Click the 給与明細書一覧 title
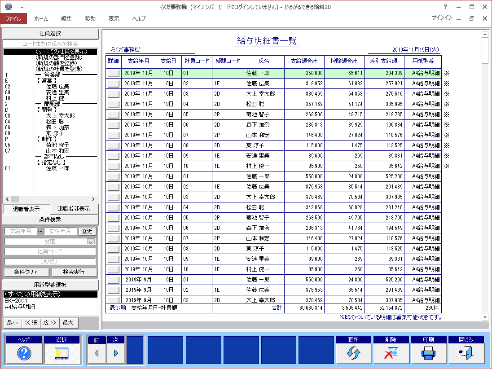 [x=267, y=41]
